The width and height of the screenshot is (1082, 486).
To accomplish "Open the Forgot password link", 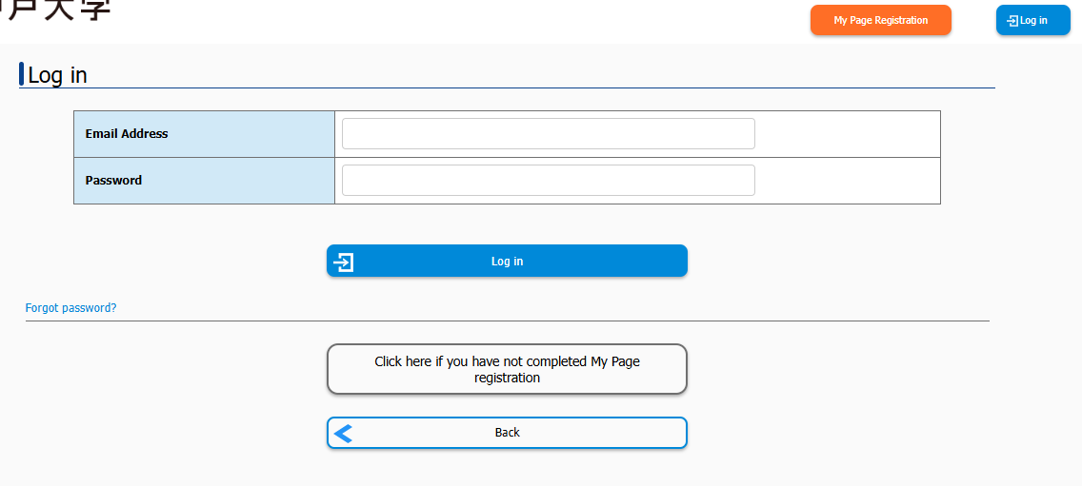I will tap(70, 308).
